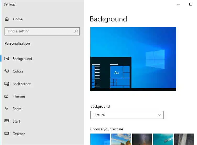This screenshot has height=145, width=197.
Task: Go to Colors settings
Action: (18, 71)
